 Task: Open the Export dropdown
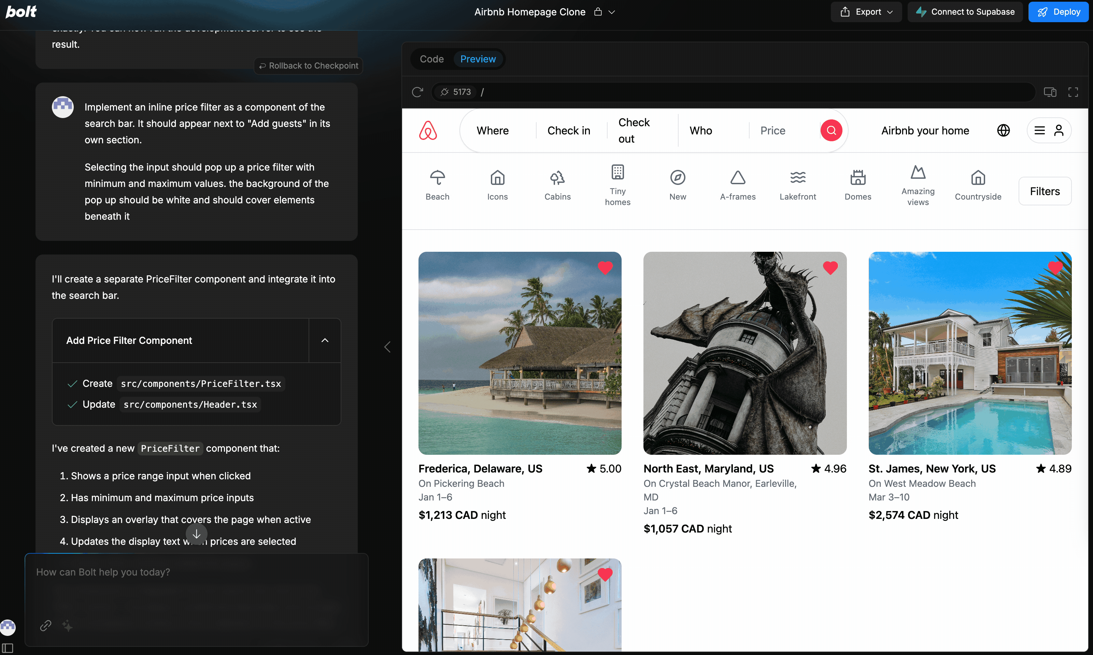pos(866,12)
